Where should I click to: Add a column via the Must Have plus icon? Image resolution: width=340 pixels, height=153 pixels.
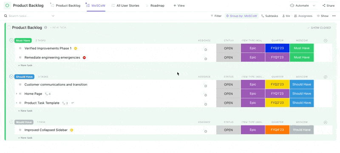(325, 41)
